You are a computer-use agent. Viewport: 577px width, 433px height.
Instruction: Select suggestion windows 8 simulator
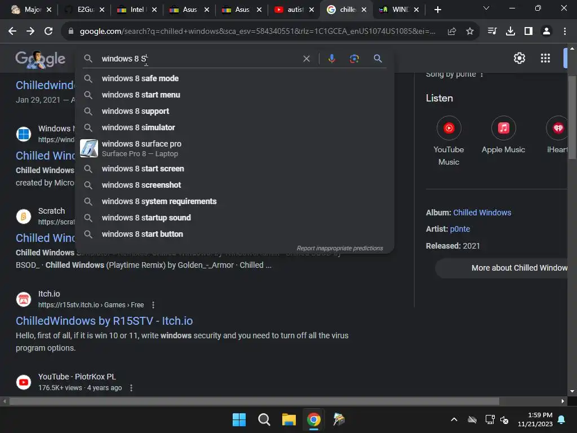234,127
